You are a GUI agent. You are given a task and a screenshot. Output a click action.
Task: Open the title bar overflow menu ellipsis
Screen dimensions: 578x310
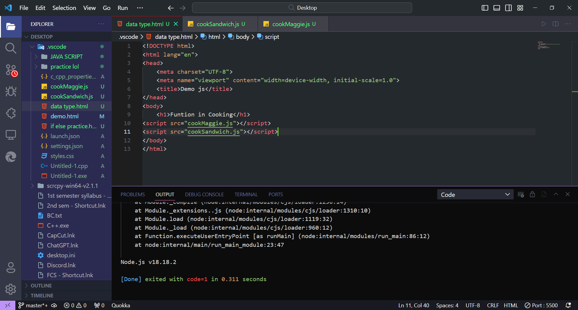[x=140, y=8]
